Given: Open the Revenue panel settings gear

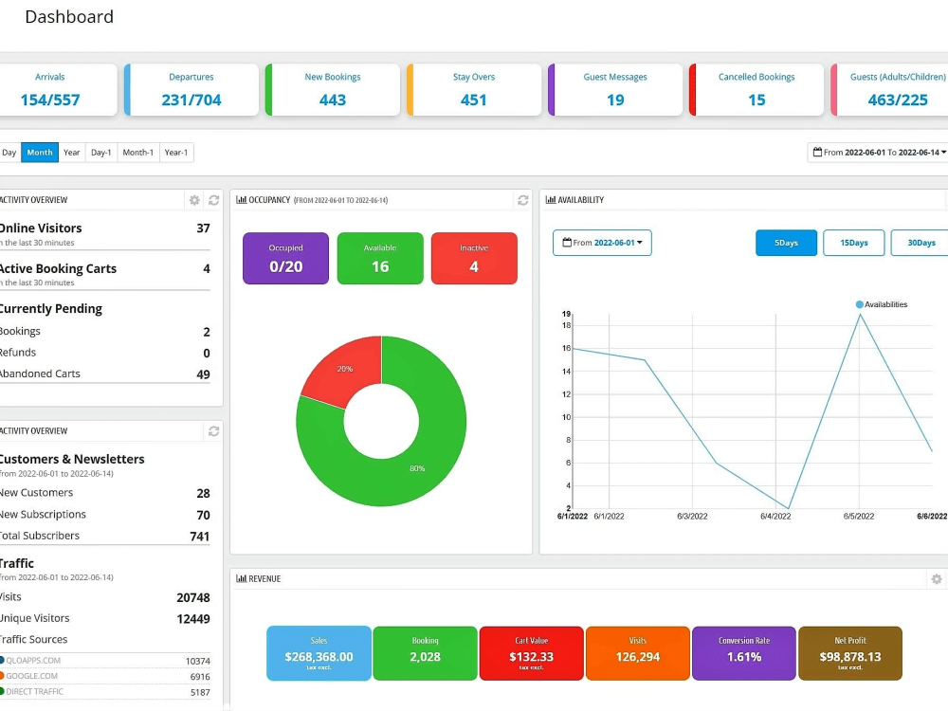Looking at the screenshot, I should click(938, 578).
